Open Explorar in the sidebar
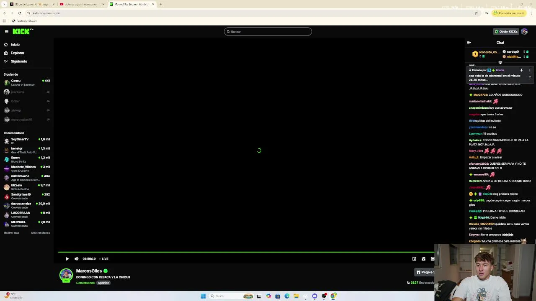 pos(17,53)
